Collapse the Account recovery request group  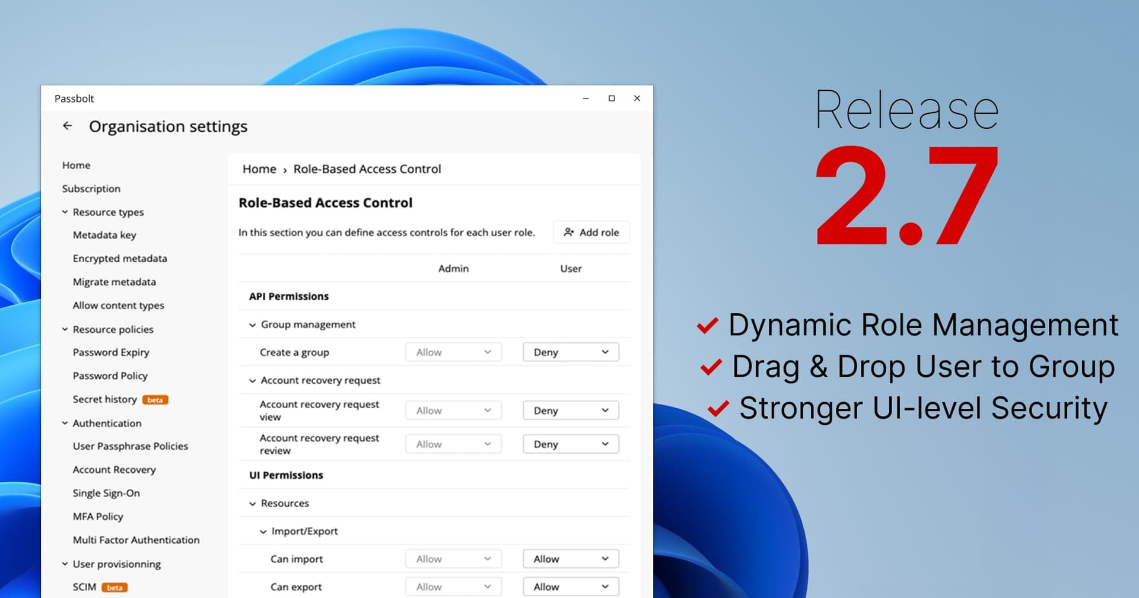click(252, 380)
